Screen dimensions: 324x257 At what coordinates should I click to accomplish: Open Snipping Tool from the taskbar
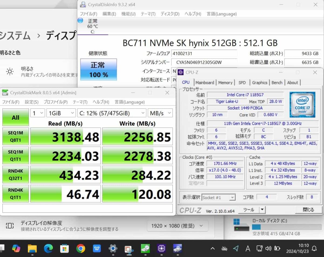tap(129, 249)
